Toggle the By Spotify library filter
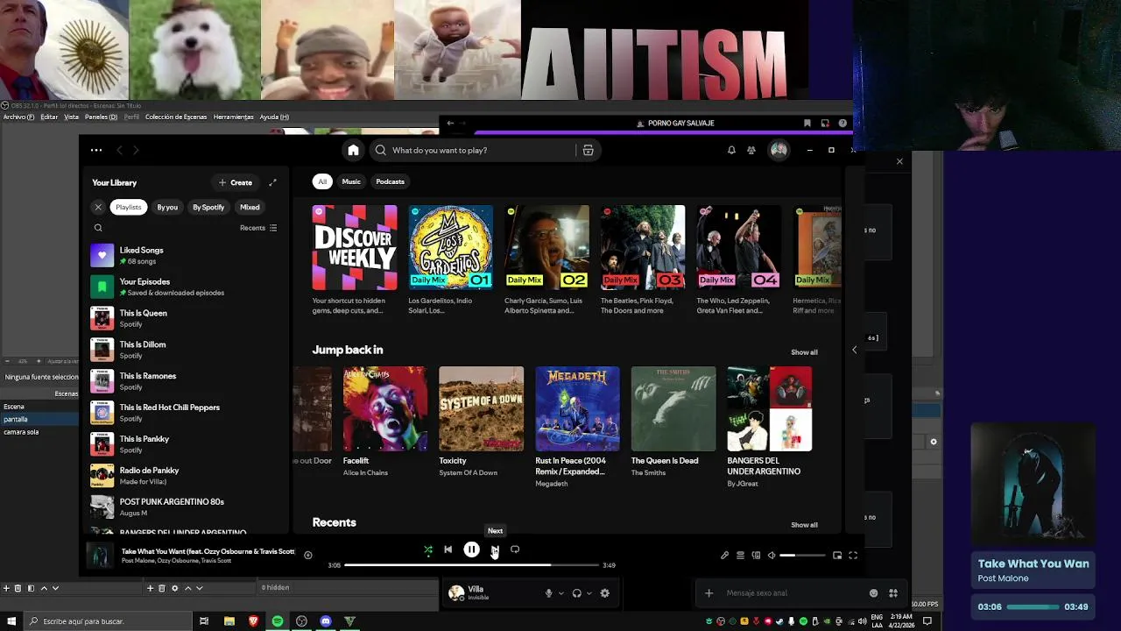1121x631 pixels. point(208,207)
